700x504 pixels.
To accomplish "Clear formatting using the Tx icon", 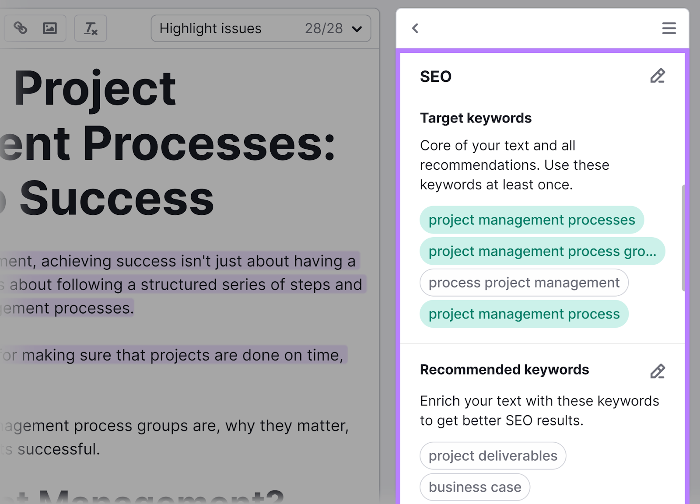I will tap(90, 28).
